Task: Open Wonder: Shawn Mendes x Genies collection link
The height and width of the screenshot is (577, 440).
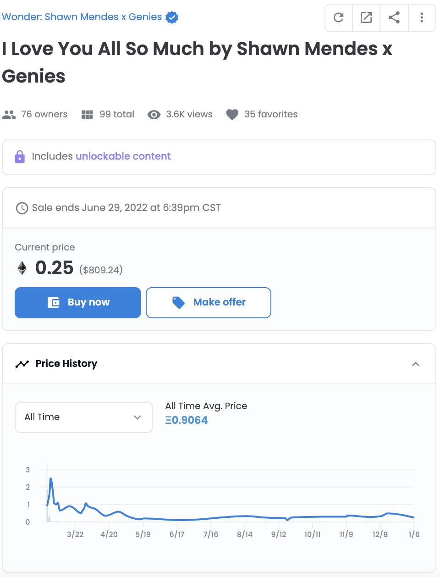Action: tap(82, 17)
